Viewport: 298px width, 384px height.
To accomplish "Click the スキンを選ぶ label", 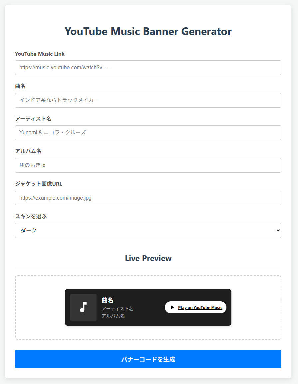I will click(31, 216).
